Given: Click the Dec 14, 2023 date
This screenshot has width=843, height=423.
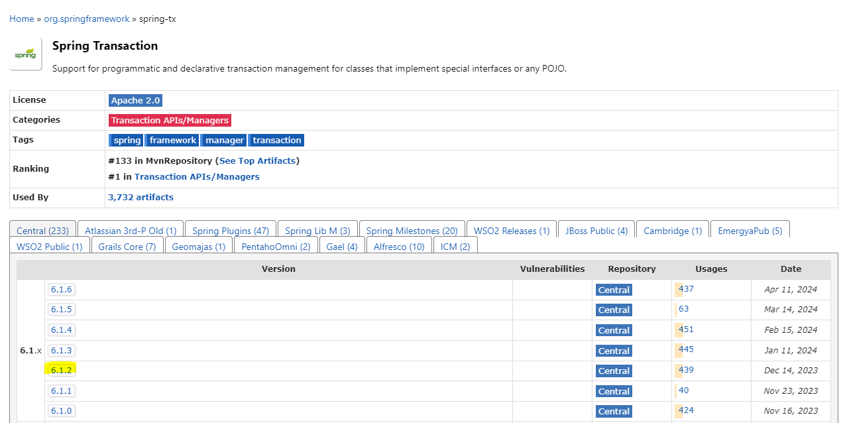Looking at the screenshot, I should 791,370.
